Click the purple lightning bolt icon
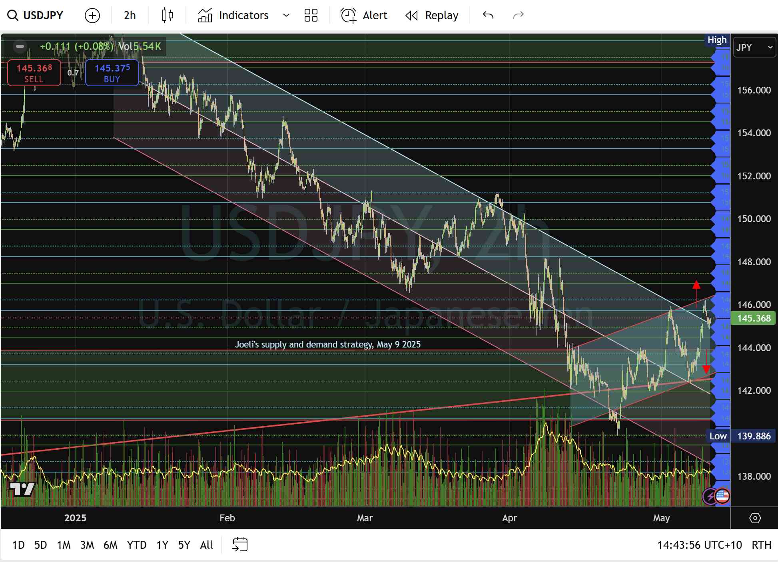778x562 pixels. tap(710, 496)
